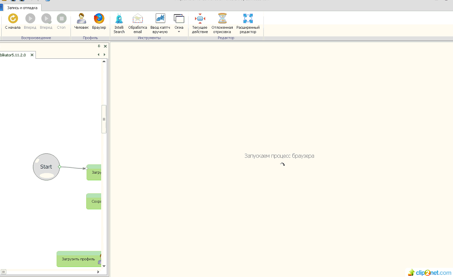Close the blikator5.11.2.0 tab
Image resolution: width=453 pixels, height=277 pixels.
coord(32,55)
